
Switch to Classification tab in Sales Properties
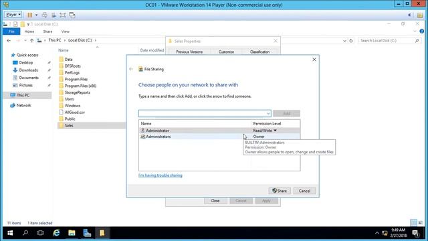(x=260, y=52)
